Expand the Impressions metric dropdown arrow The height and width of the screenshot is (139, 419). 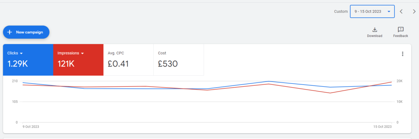[82, 53]
